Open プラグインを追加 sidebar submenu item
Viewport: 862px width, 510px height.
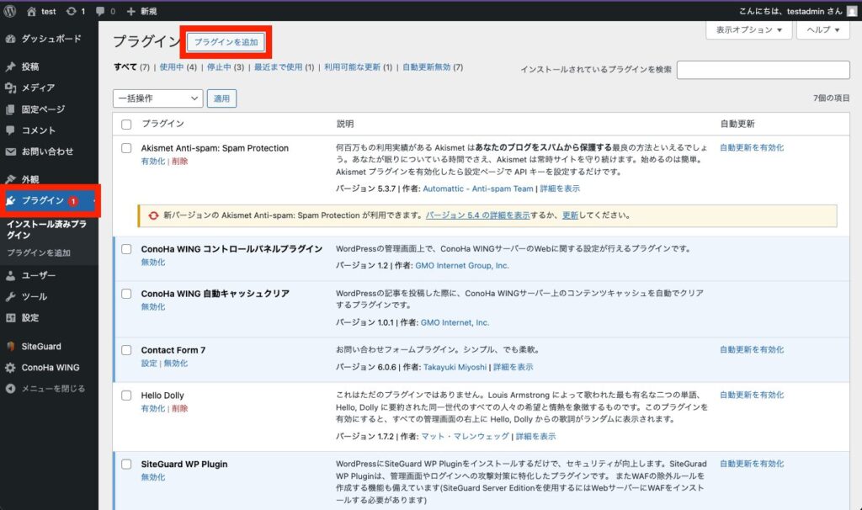[39, 252]
